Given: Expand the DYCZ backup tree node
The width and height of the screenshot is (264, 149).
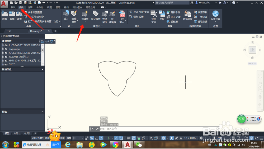Looking at the screenshot, I should (x=3, y=64).
